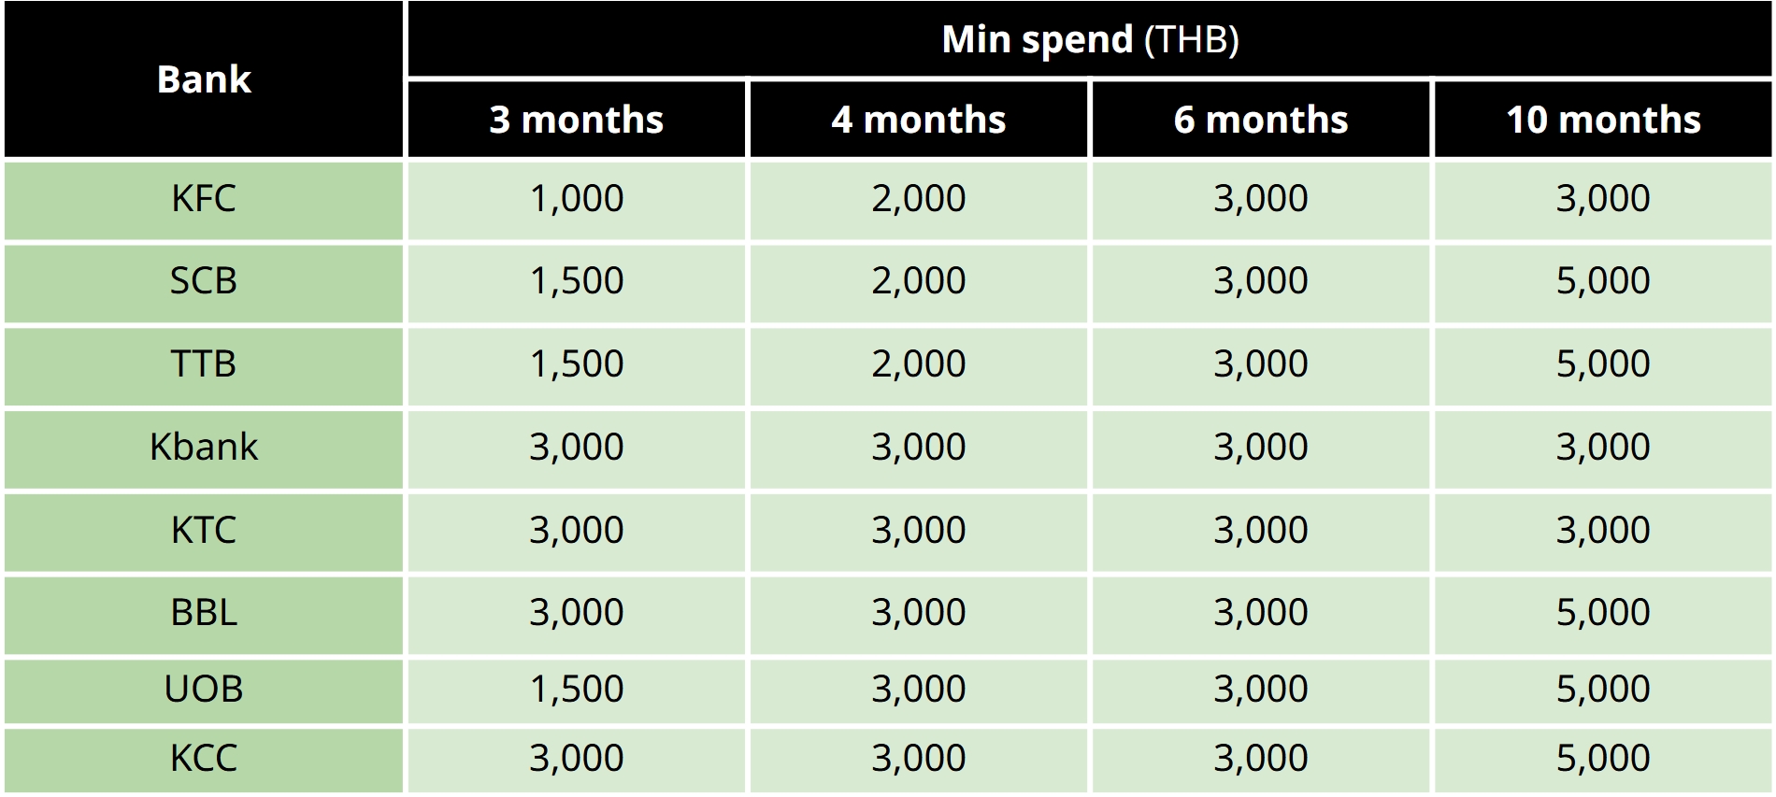Select the BBL row label

(204, 612)
